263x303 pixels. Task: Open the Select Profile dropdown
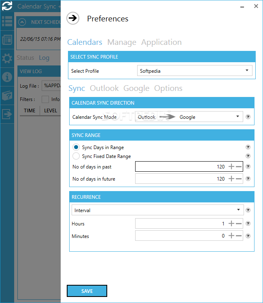[x=195, y=71]
